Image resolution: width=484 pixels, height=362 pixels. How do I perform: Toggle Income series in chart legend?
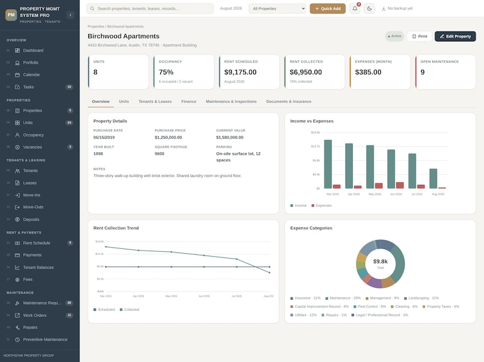(298, 206)
